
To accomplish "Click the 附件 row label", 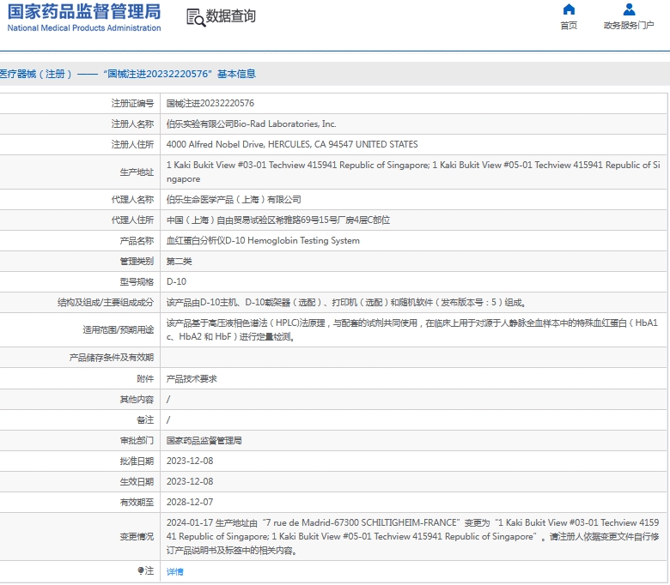I will pos(145,379).
